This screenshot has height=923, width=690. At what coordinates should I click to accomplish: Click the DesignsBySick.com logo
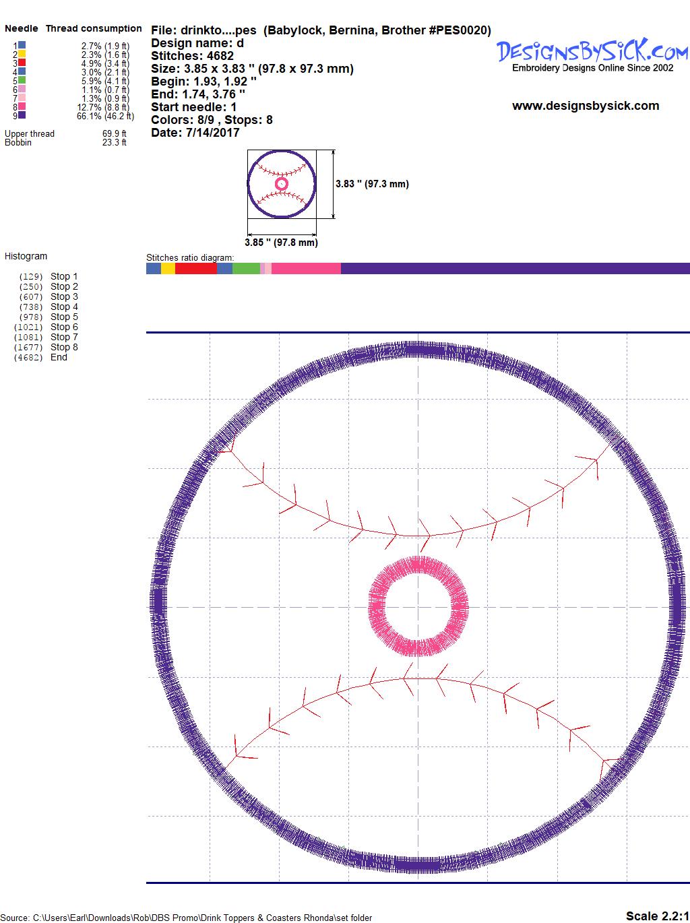(592, 51)
